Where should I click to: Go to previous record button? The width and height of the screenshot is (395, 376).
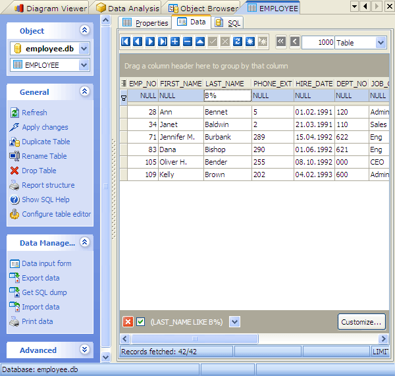(138, 41)
